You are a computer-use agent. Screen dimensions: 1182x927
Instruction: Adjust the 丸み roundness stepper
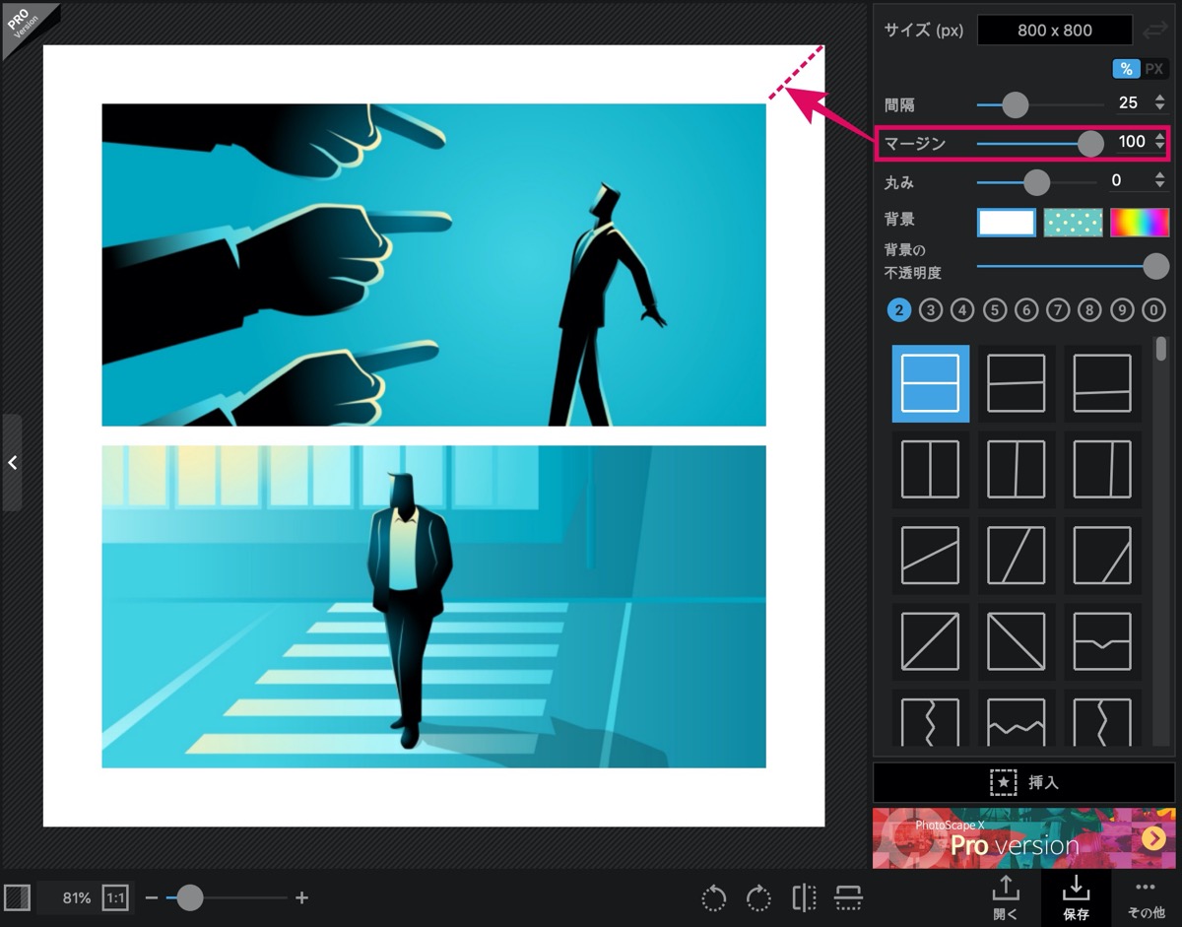1159,180
